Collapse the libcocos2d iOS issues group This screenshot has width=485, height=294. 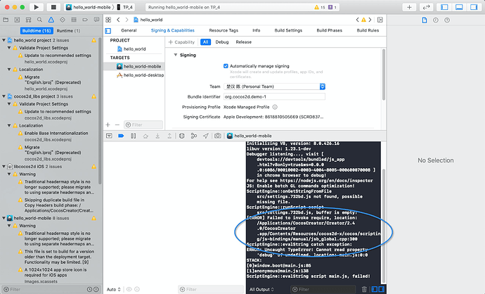click(4, 167)
